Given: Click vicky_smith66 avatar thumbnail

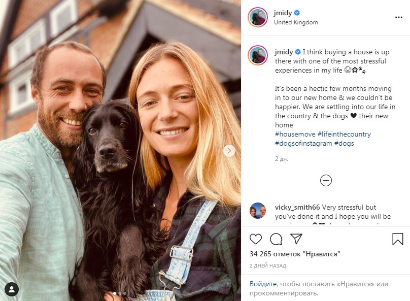Looking at the screenshot, I should pyautogui.click(x=258, y=211).
